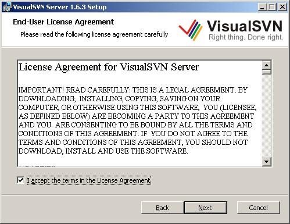This screenshot has height=224, width=290.
Task: Click the license scrollbar up arrow
Action: (x=267, y=65)
